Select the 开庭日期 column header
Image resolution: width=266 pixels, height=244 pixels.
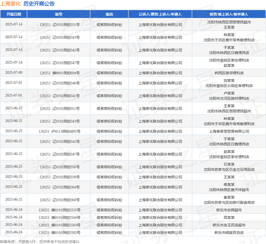pos(14,14)
